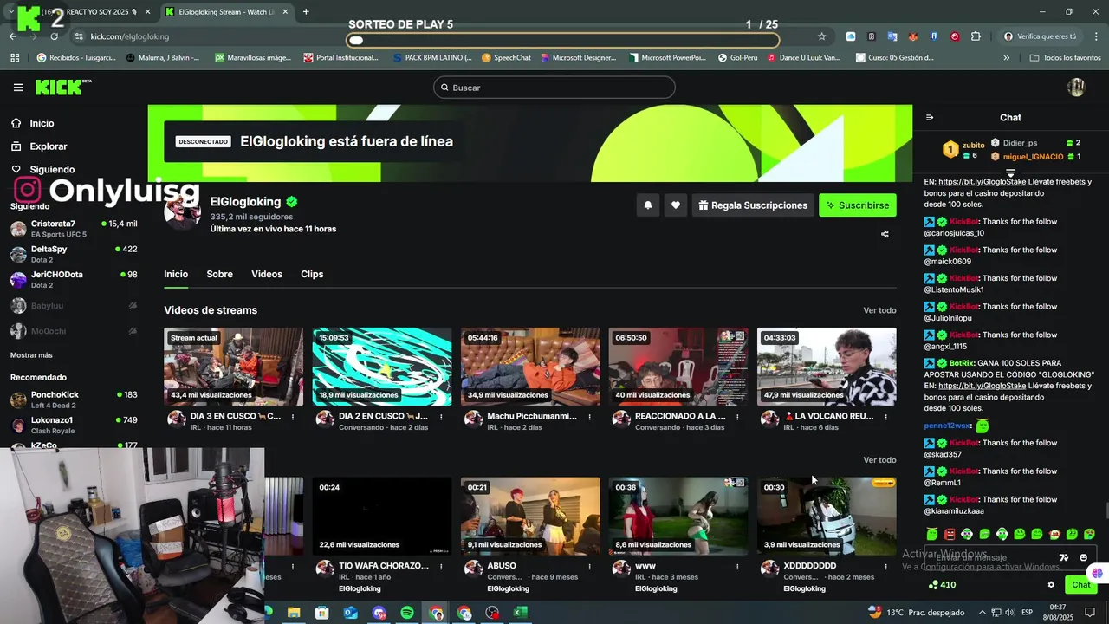
Task: Open Excel from the taskbar
Action: [x=520, y=613]
